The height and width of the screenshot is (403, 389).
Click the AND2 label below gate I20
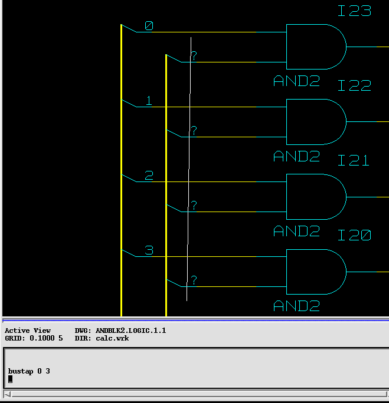[296, 306]
